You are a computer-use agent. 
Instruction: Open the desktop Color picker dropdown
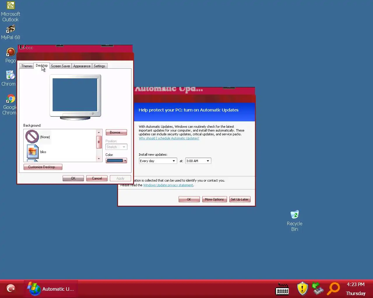point(116,161)
